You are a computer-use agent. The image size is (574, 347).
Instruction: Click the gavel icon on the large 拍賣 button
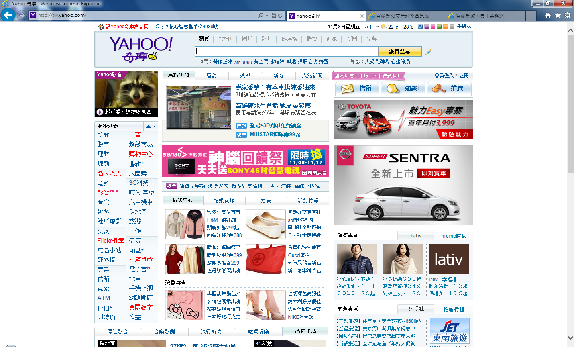pos(439,88)
